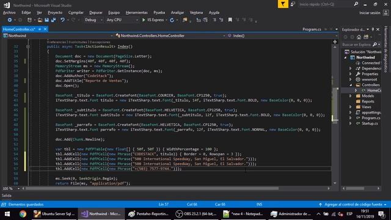Expand the Models folder in Solution Explorer

(x=350, y=96)
